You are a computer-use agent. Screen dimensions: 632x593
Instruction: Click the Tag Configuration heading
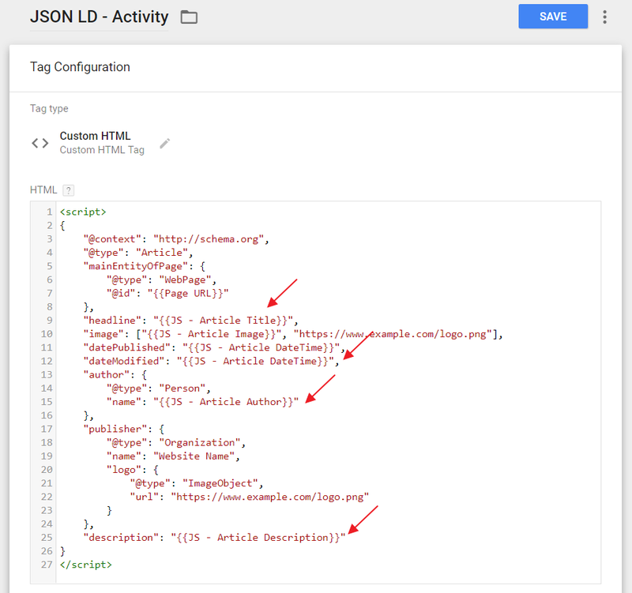click(80, 67)
